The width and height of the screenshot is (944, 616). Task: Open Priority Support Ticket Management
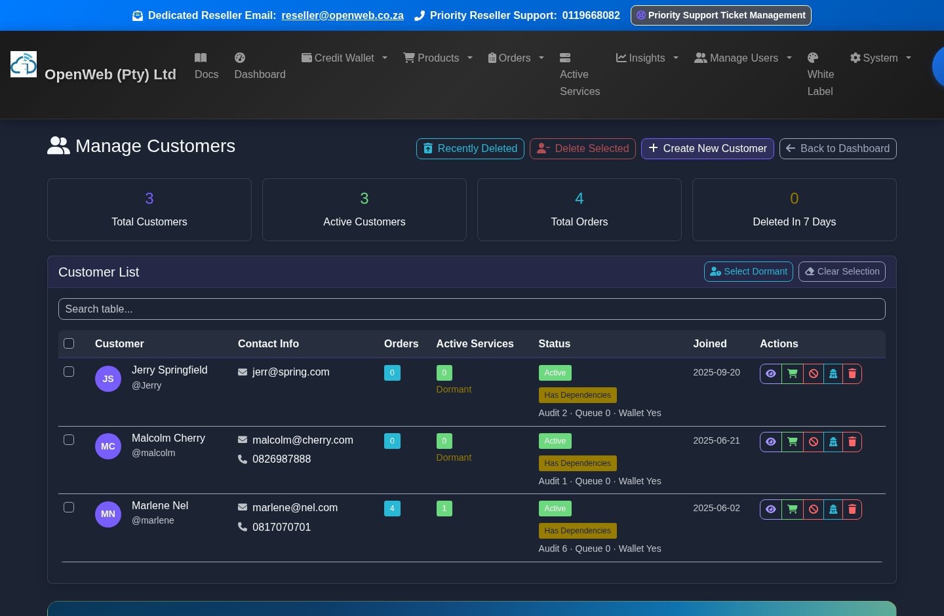[x=721, y=15]
